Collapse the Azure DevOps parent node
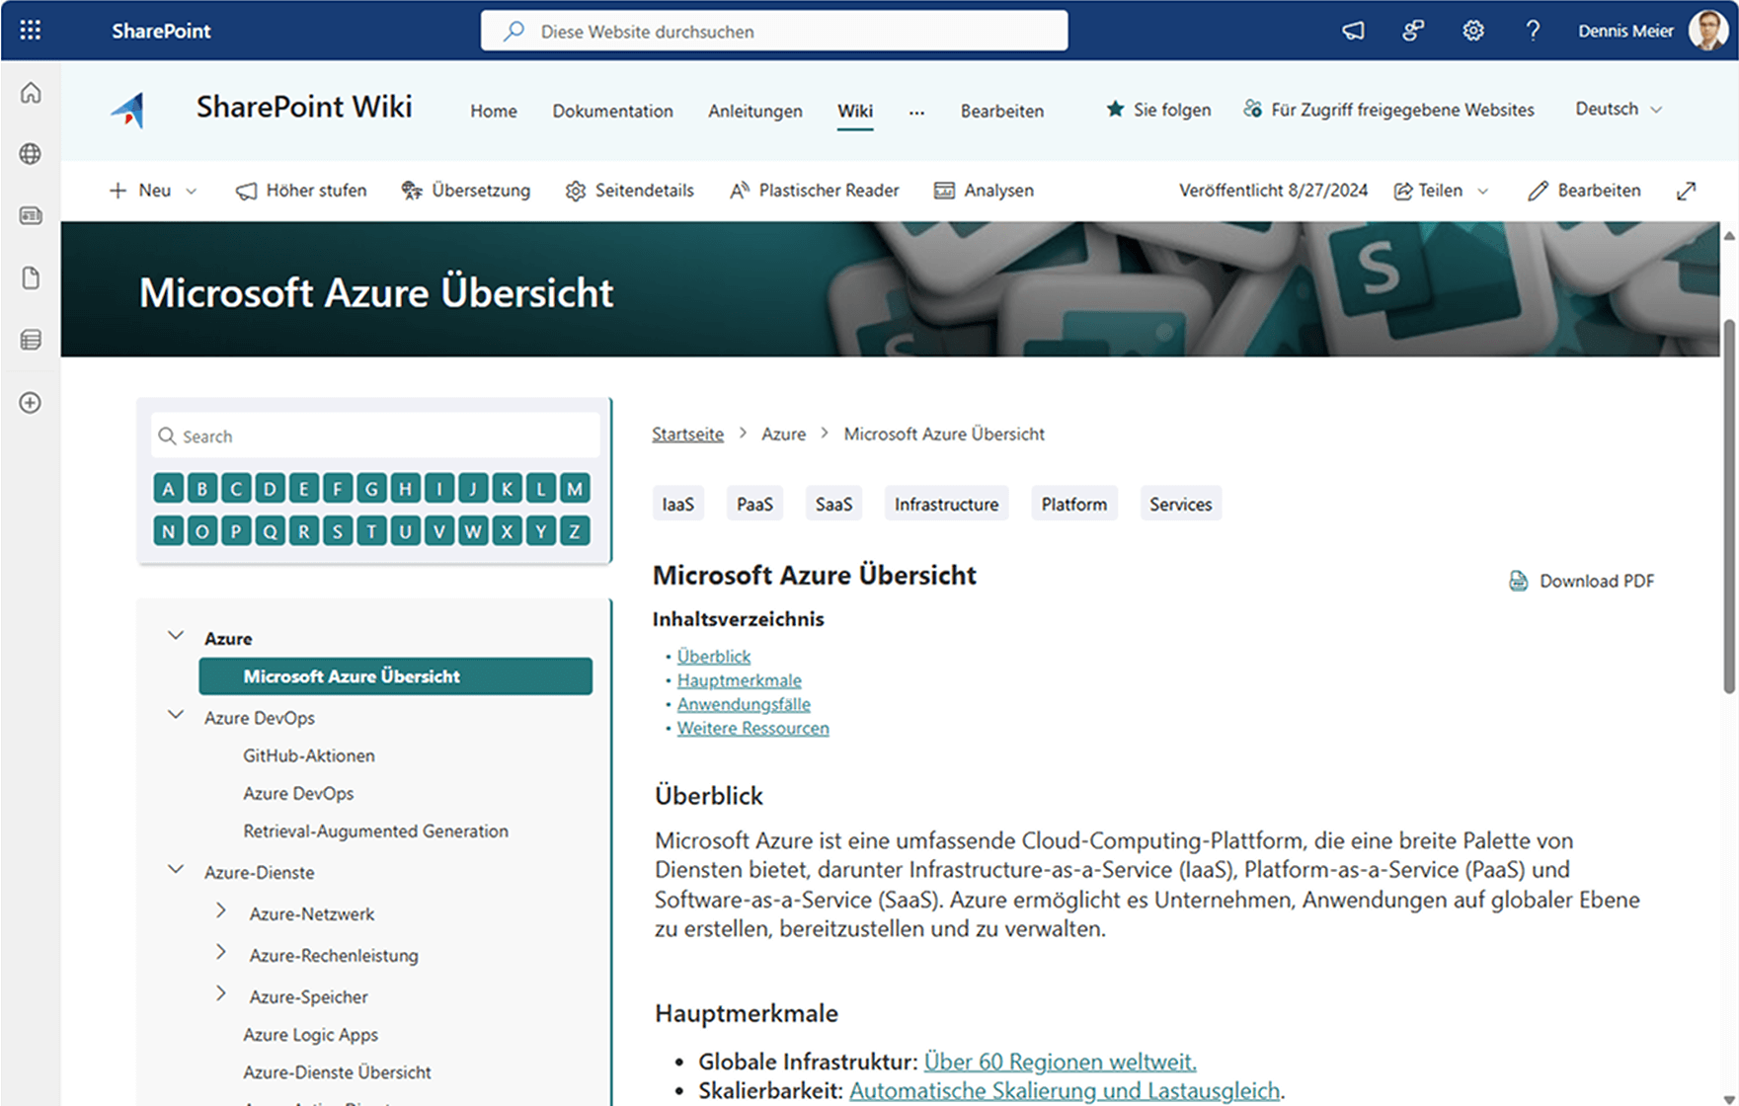The width and height of the screenshot is (1739, 1106). (x=176, y=715)
